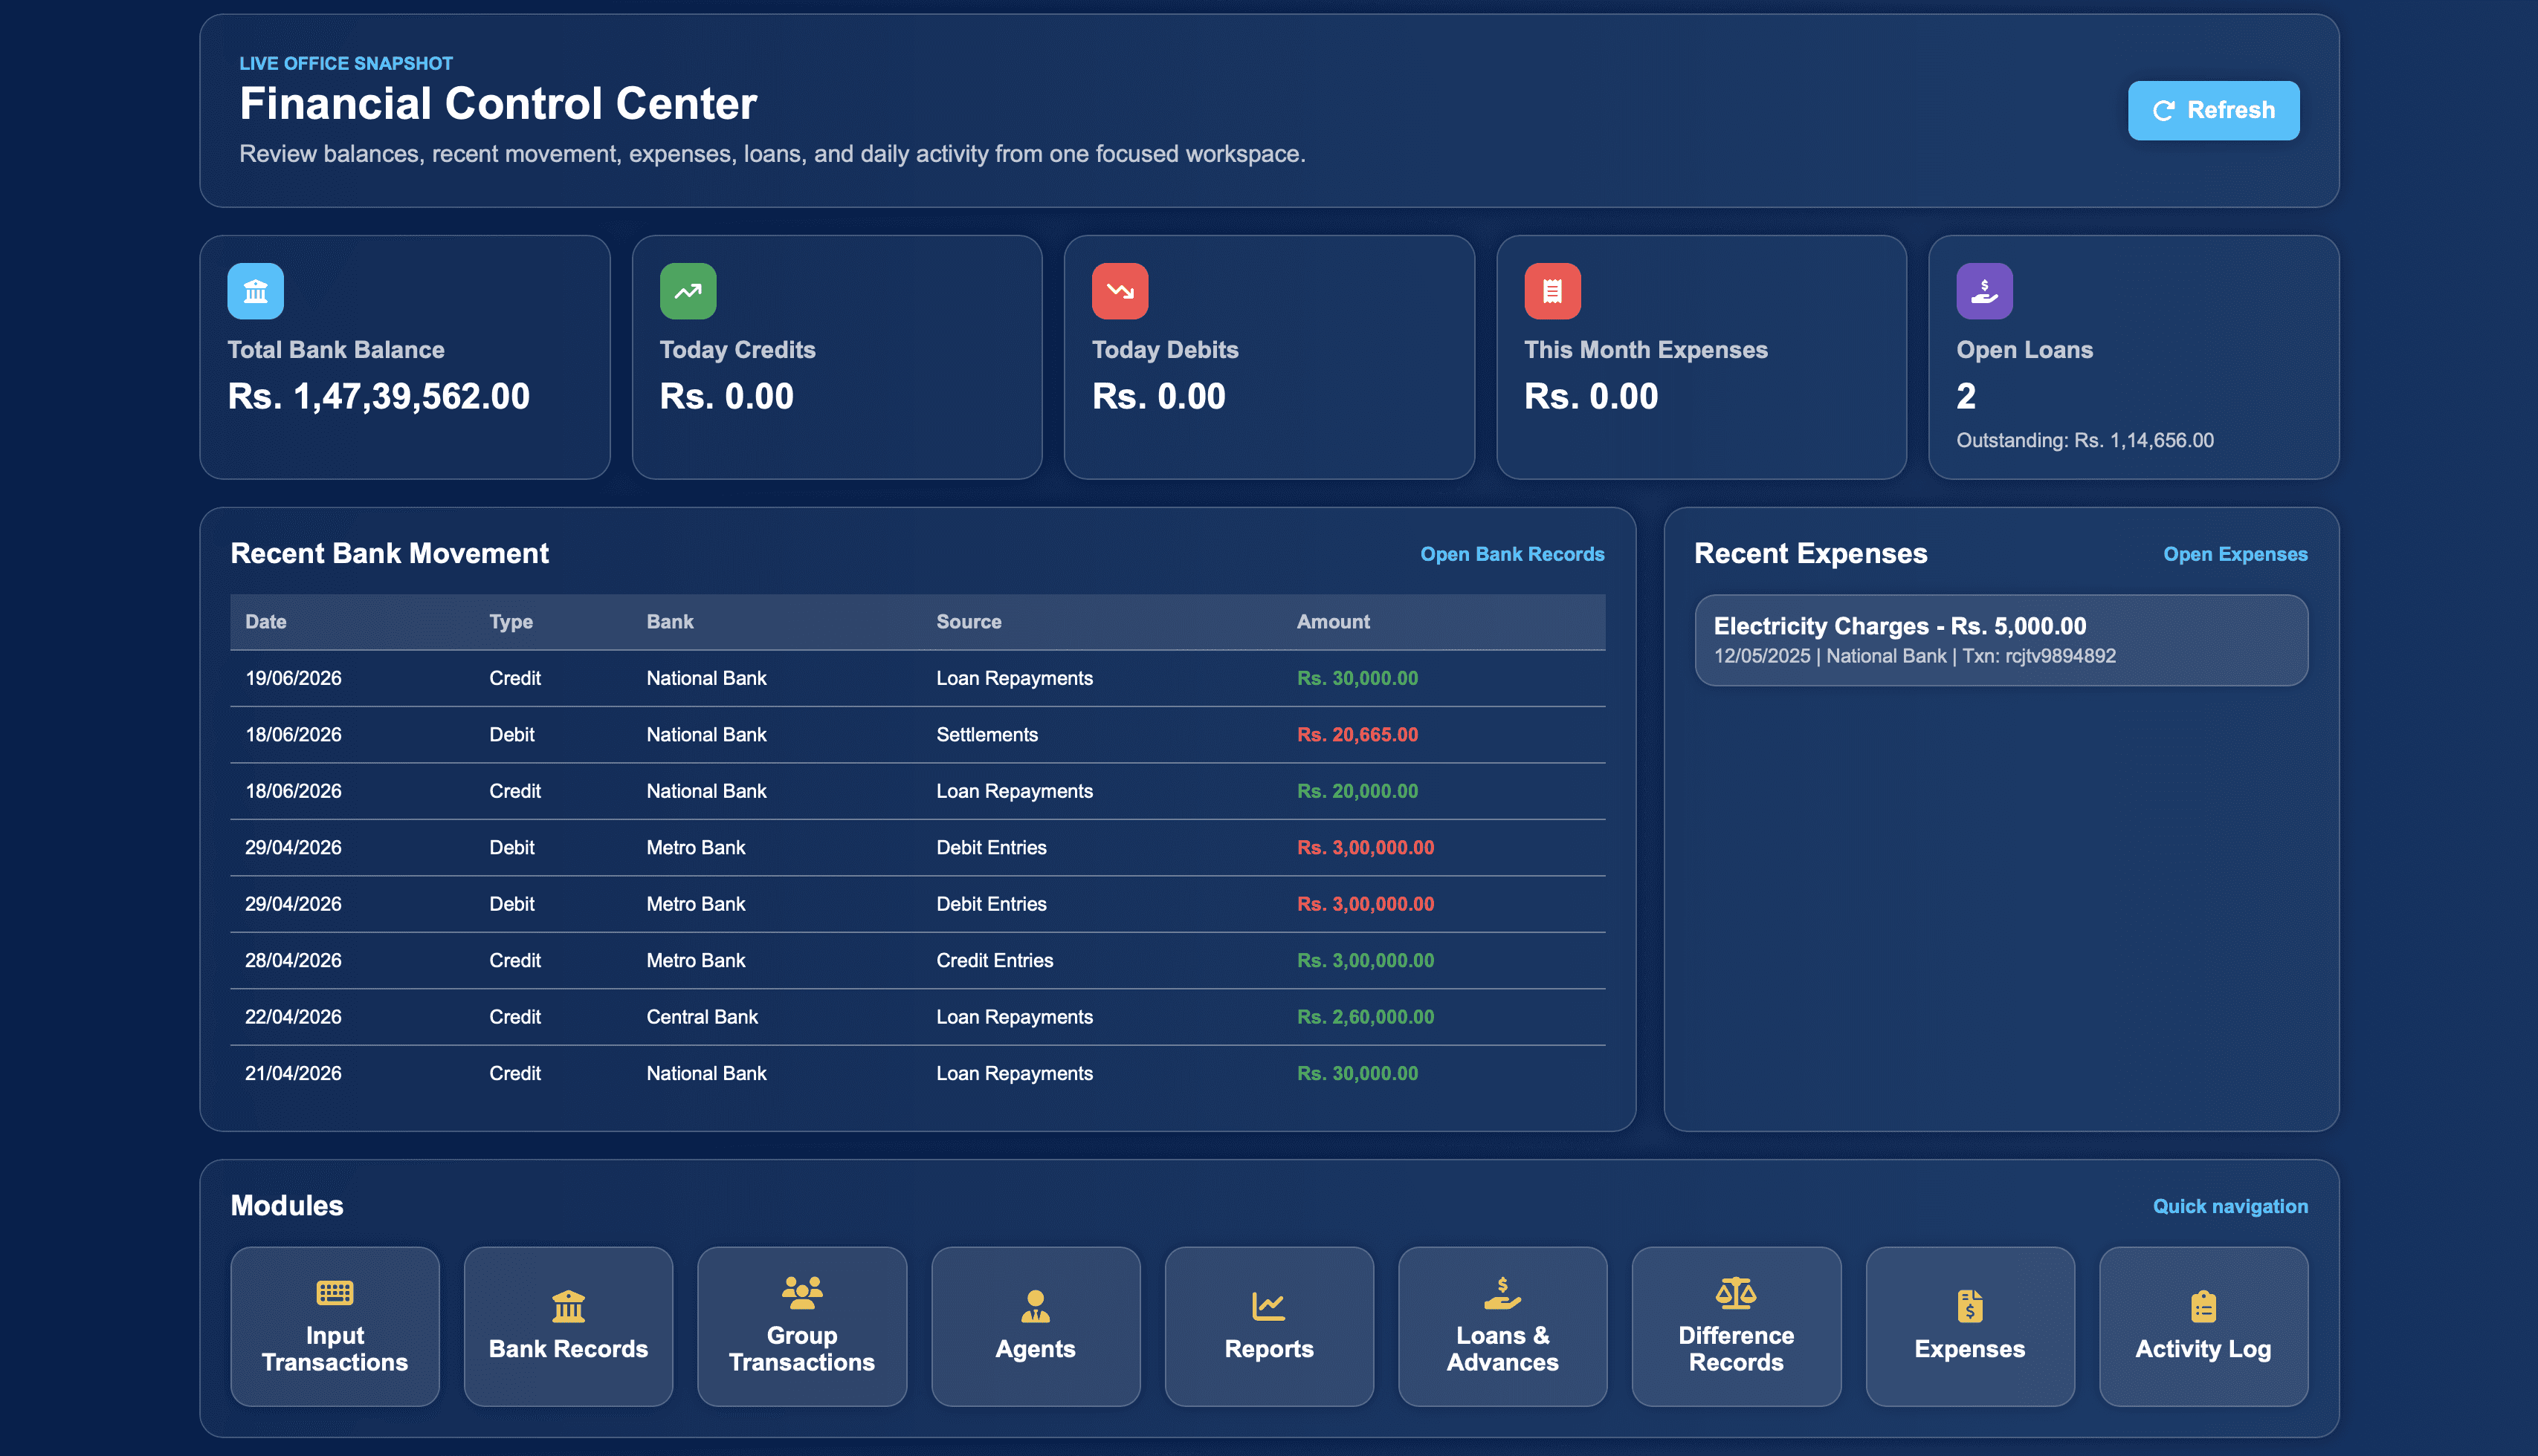Click the Amount column header
The image size is (2538, 1456).
point(1333,622)
